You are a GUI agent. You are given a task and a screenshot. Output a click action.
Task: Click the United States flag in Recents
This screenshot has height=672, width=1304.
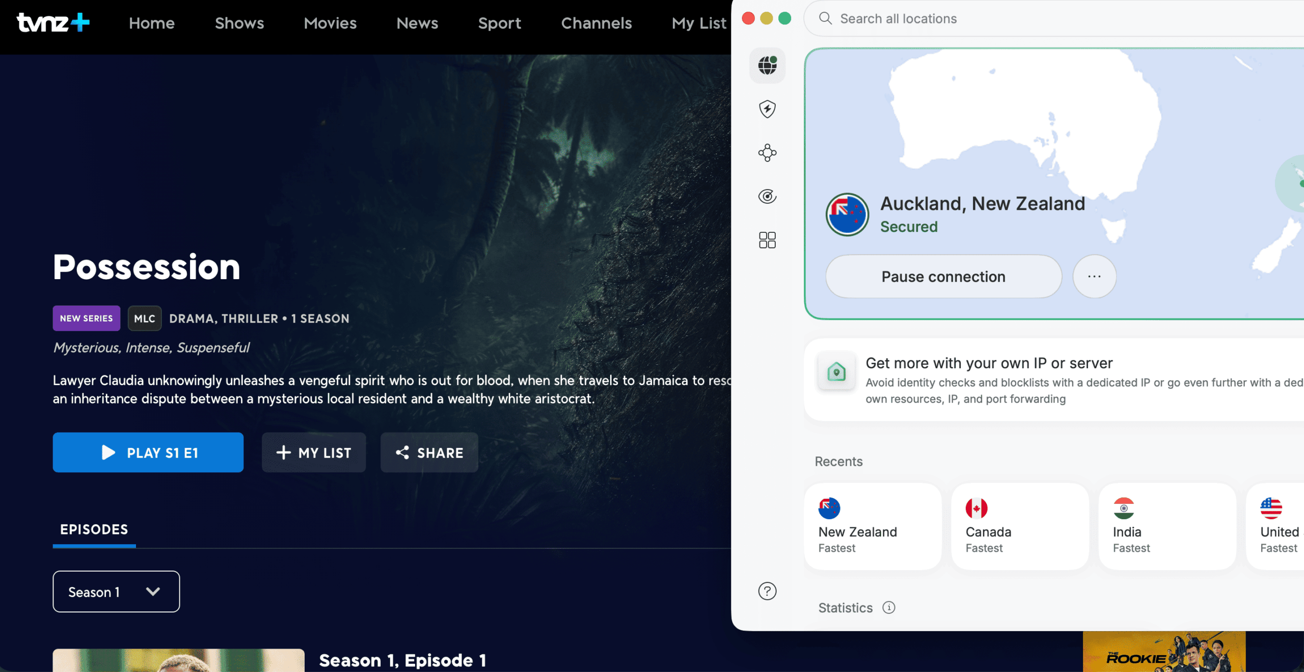pyautogui.click(x=1271, y=508)
